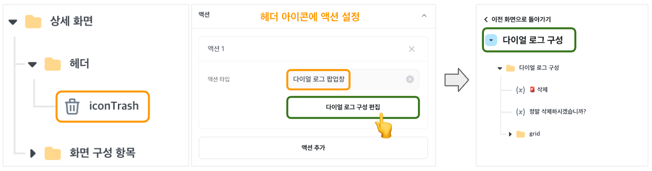Viewport: 652px width, 171px height.
Task: Remove 액션 1 with its X button
Action: 412,49
